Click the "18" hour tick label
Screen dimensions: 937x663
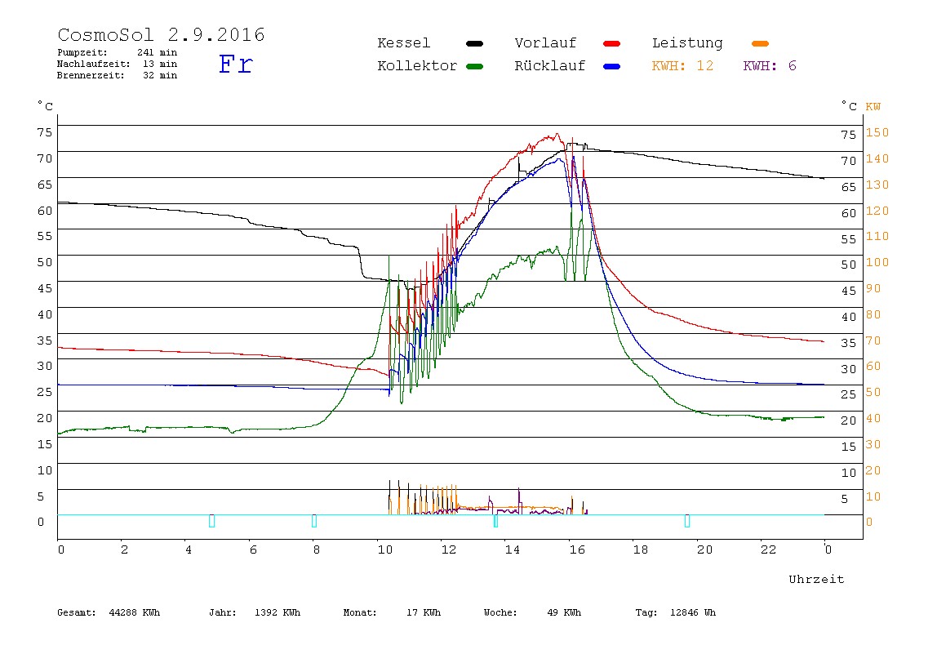click(x=641, y=549)
